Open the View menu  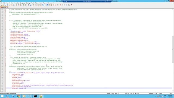(x=12, y=3)
